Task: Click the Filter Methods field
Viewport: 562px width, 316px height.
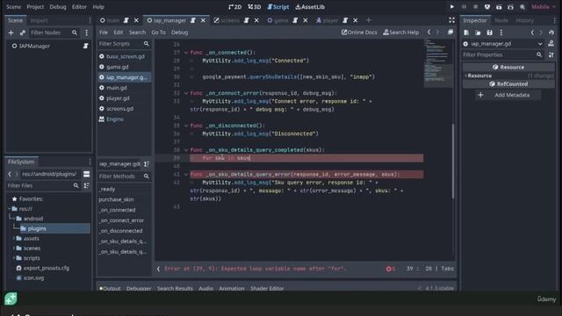Action: 124,176
